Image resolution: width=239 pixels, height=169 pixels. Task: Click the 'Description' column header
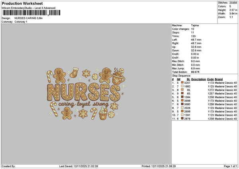[199, 79]
